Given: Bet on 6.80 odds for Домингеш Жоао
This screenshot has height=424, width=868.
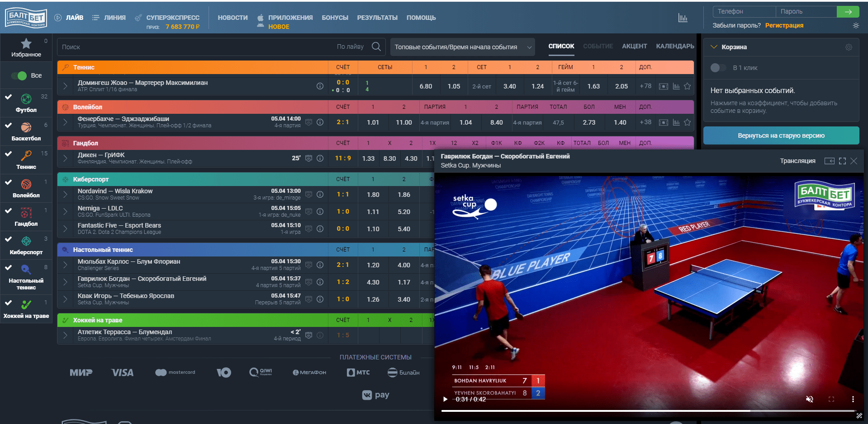Looking at the screenshot, I should coord(426,86).
